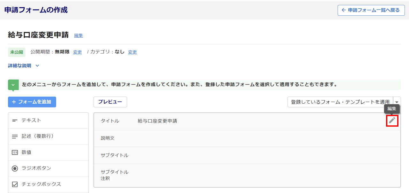
Task: Open the template apply dropdown arrow
Action: (397, 102)
